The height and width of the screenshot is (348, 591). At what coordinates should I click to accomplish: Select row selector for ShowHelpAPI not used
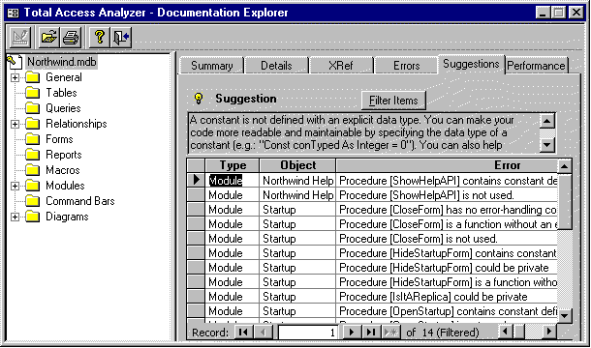point(196,195)
